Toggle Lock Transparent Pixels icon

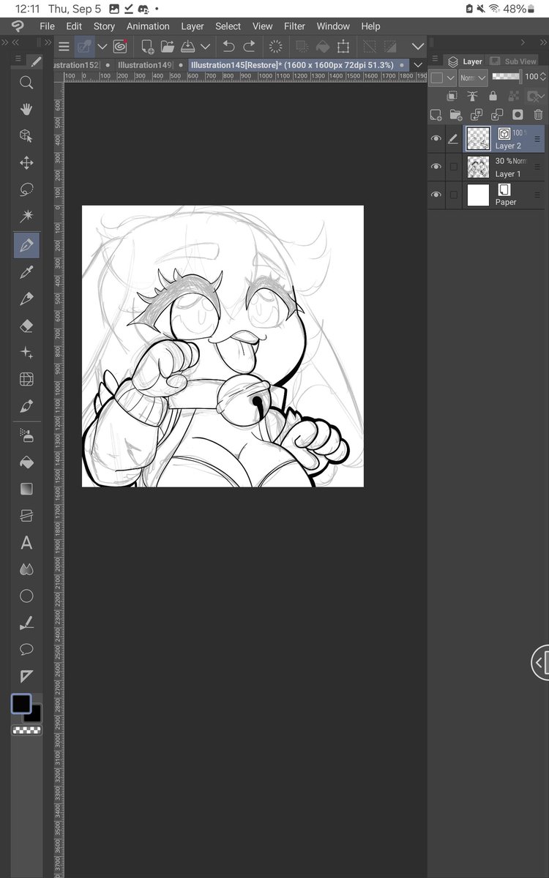click(x=513, y=96)
